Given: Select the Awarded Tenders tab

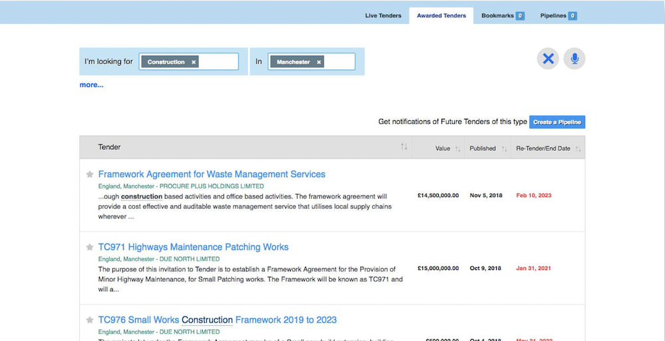Looking at the screenshot, I should coord(441,16).
